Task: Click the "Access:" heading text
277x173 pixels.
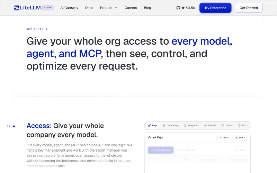Action: tap(39, 126)
